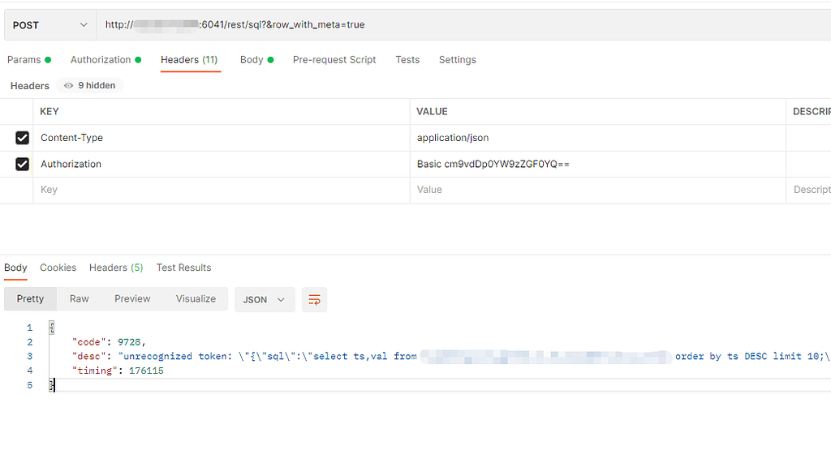Uncheck the Authorization header checkbox
Screen dimensions: 831x467
click(22, 164)
